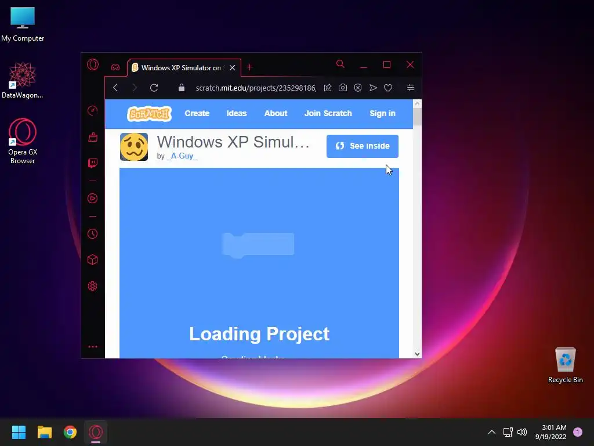
Task: Open History clock icon in sidebar
Action: [92, 233]
